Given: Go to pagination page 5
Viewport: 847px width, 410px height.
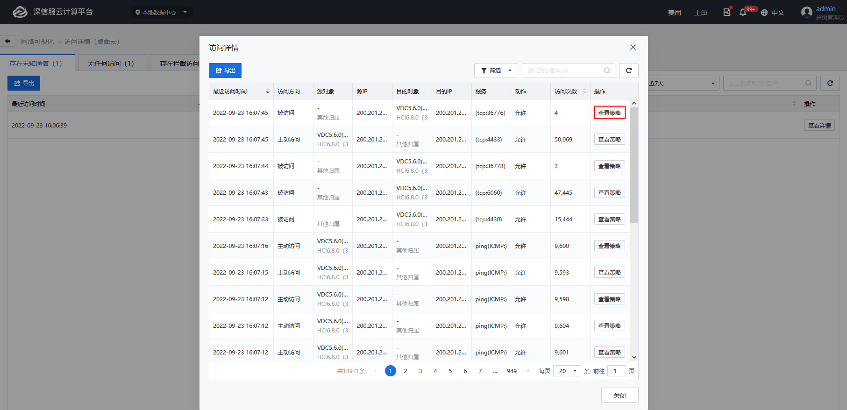Looking at the screenshot, I should (x=450, y=371).
